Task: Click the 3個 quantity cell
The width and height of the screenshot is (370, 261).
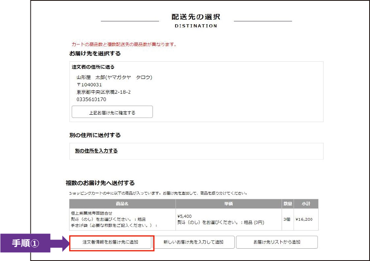Action: point(288,219)
